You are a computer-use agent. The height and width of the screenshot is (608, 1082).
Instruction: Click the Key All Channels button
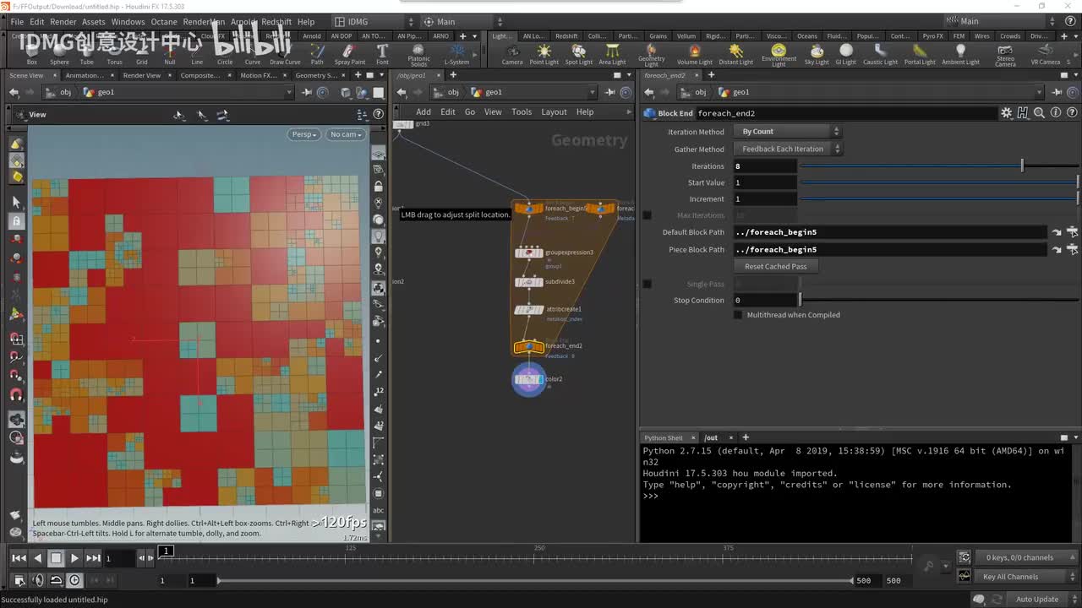pyautogui.click(x=1010, y=577)
